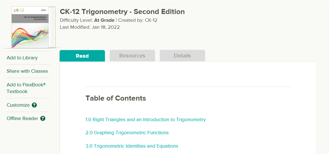Click the CK-12 logo on the book cover
Image resolution: width=329 pixels, height=154 pixels.
[19, 10]
